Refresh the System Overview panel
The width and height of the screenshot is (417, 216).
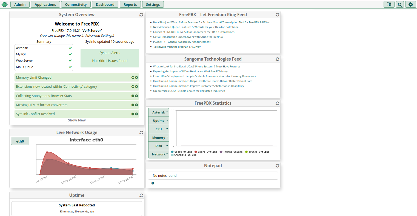coord(141,15)
